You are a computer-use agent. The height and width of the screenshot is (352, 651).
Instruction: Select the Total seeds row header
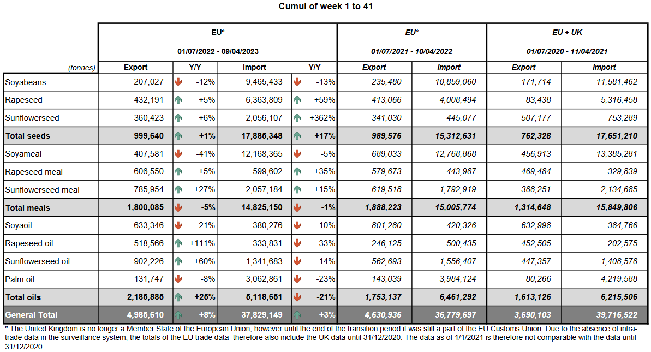27,136
